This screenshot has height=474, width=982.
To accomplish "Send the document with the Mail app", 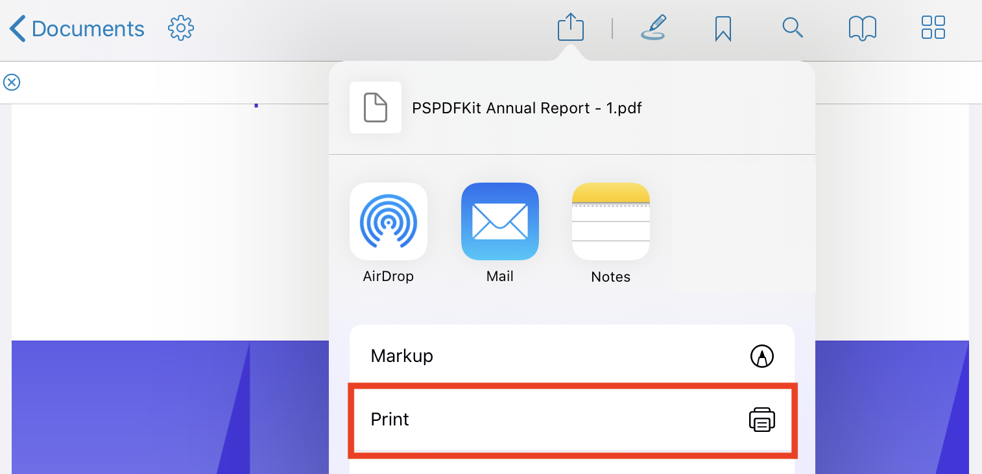I will click(499, 221).
